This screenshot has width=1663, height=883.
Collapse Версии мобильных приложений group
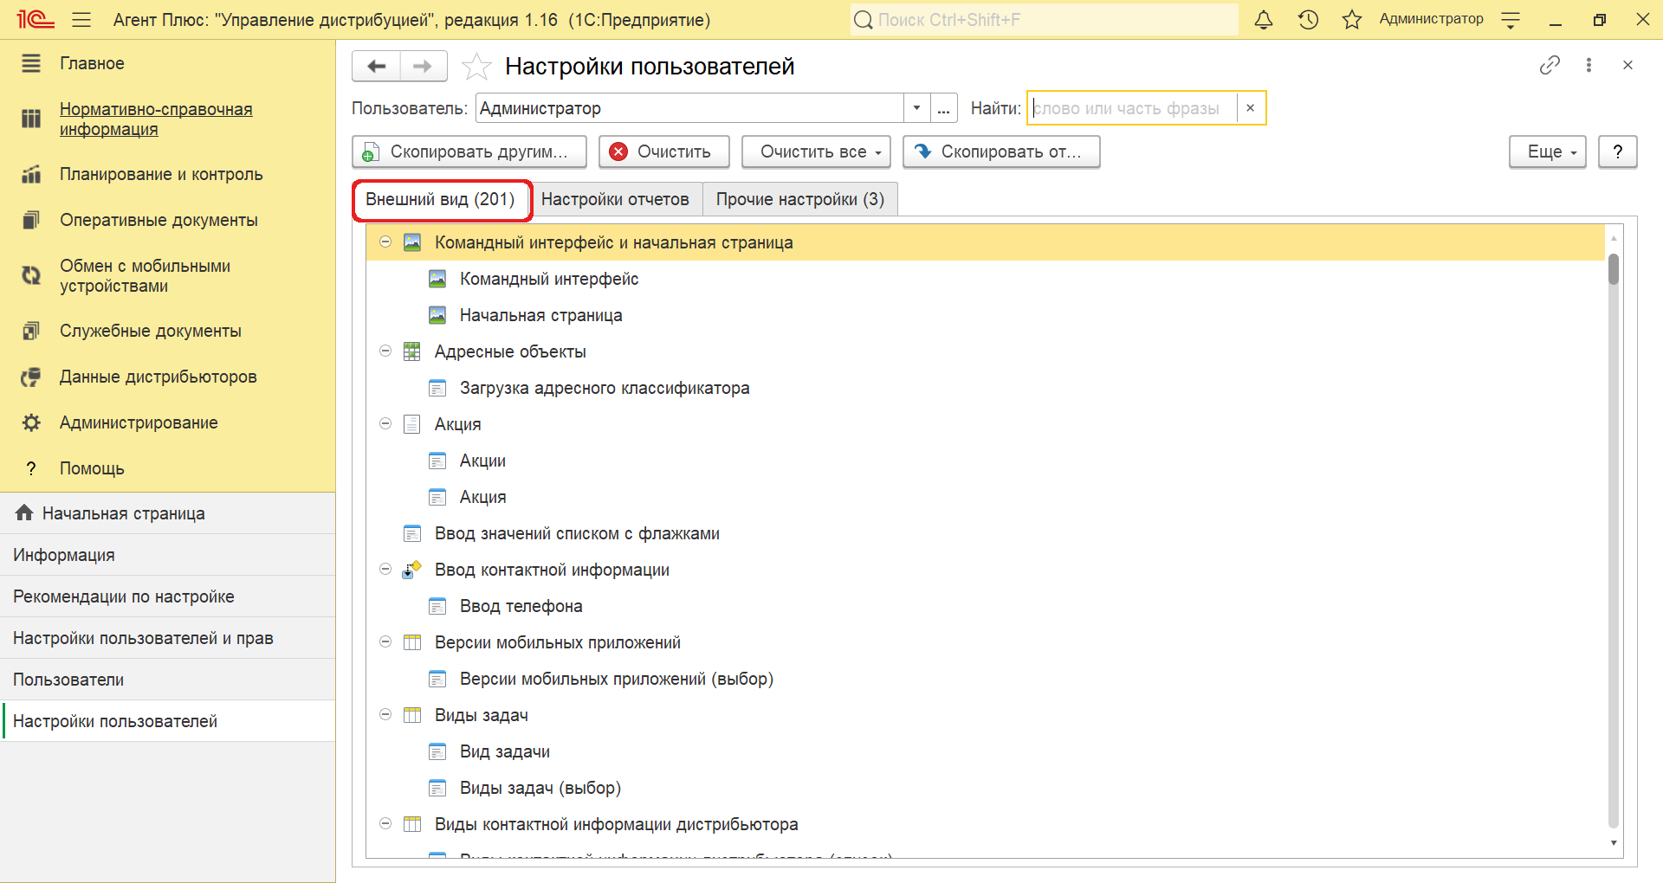tap(385, 642)
